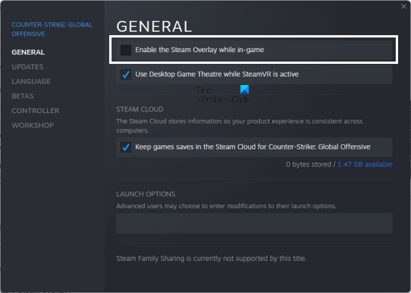411x293 pixels.
Task: Disable Keep games saves in Steam Cloud
Action: [126, 147]
